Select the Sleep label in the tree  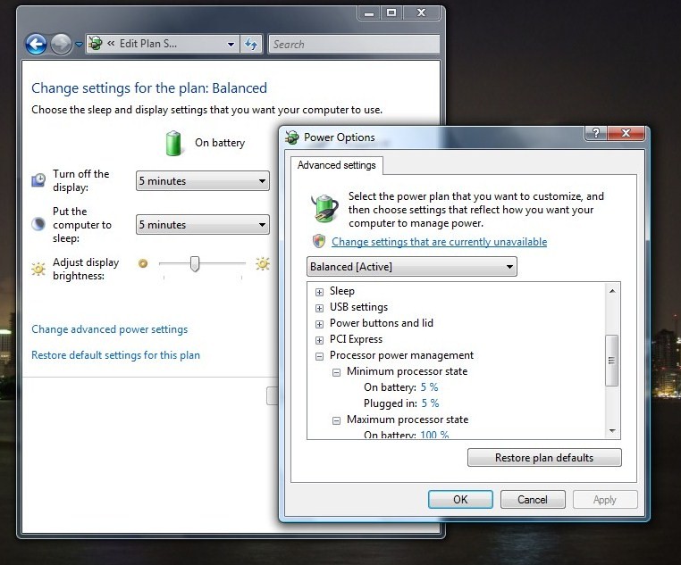click(x=341, y=291)
